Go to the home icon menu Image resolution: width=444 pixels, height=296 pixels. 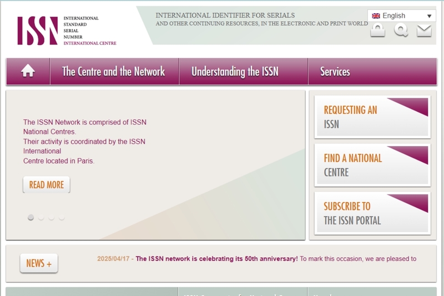pos(28,71)
